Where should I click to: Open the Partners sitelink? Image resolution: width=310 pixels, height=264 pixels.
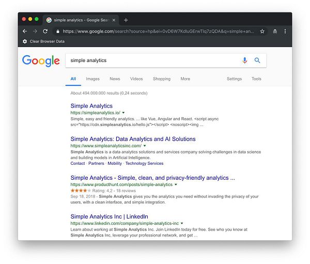click(96, 163)
